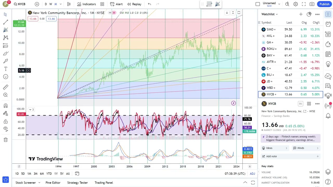Select the monthly M interval

point(55,4)
